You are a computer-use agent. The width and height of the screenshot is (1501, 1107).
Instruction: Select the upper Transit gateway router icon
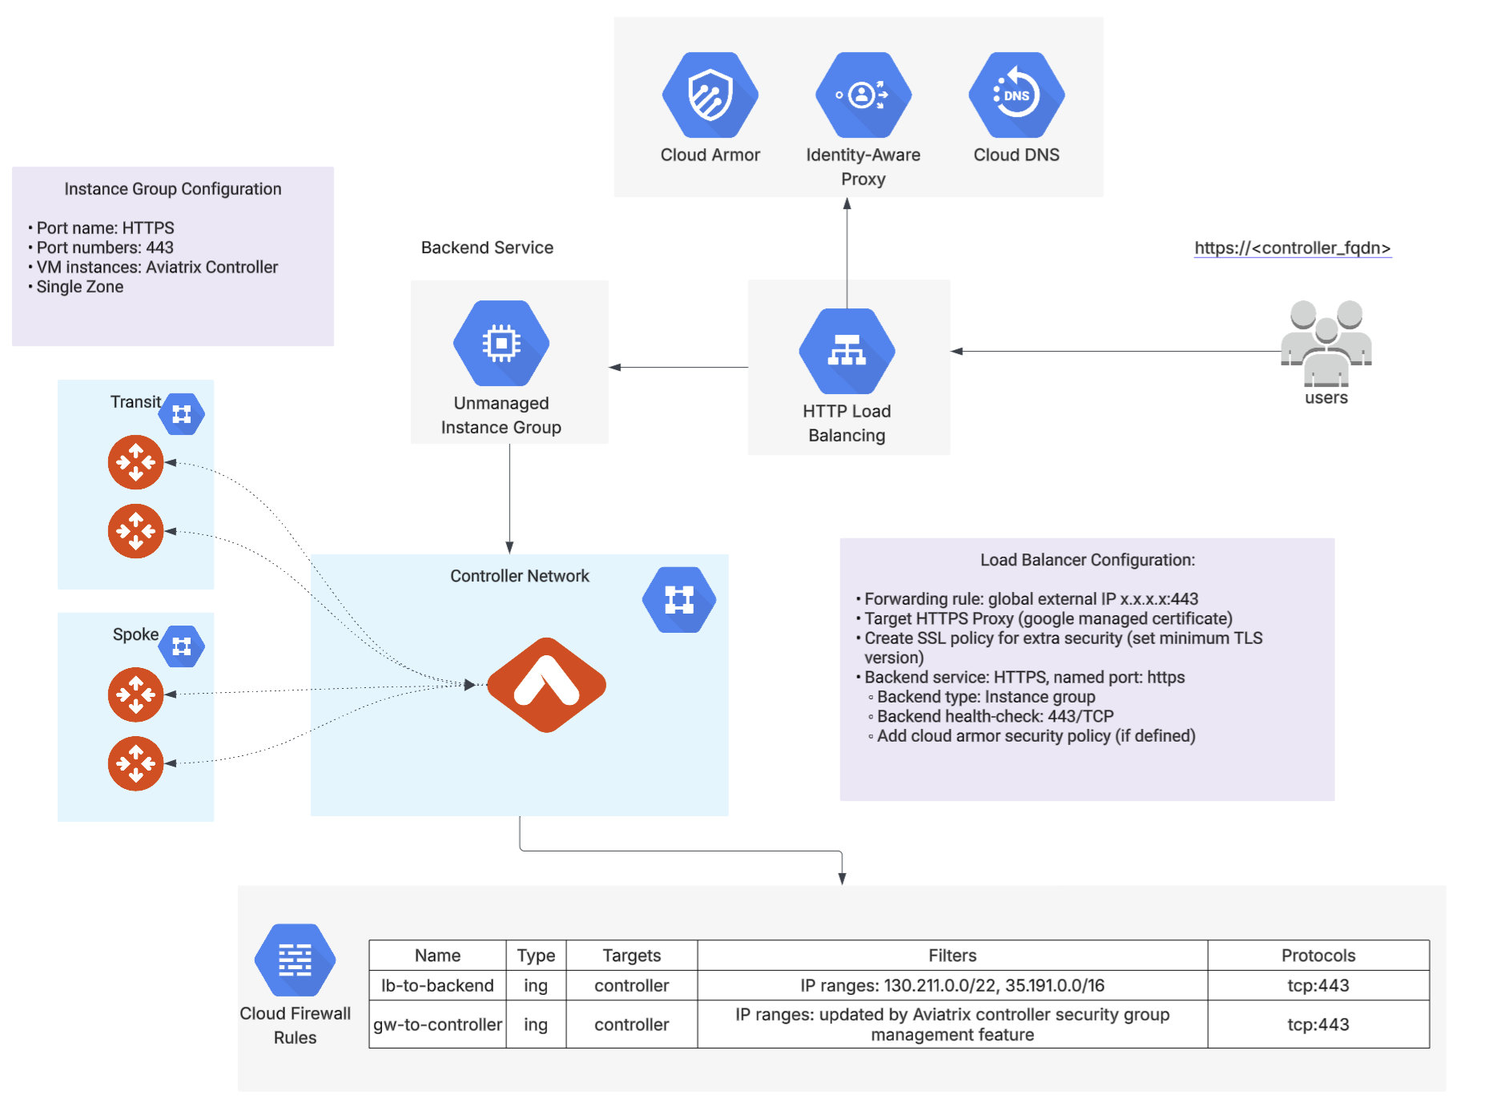point(135,462)
